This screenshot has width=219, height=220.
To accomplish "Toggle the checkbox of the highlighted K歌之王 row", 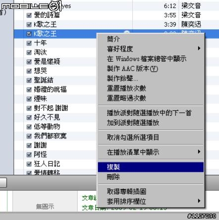I will pyautogui.click(x=29, y=34).
